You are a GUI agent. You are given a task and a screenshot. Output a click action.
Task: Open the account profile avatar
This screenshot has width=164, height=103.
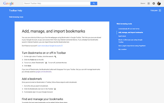tap(159, 3)
